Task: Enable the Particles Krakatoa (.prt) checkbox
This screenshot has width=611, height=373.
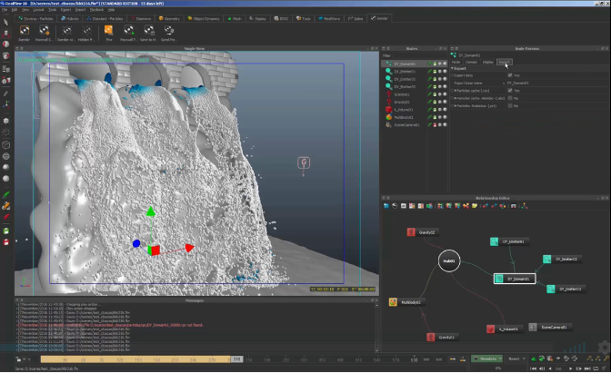Action: (x=510, y=105)
